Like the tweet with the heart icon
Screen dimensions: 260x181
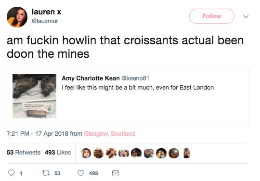[x=81, y=173]
